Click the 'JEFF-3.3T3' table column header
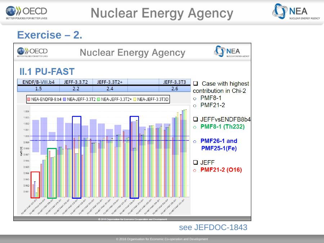 click(175, 82)
